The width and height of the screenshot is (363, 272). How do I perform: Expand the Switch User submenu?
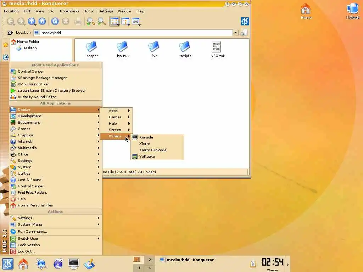pos(55,238)
